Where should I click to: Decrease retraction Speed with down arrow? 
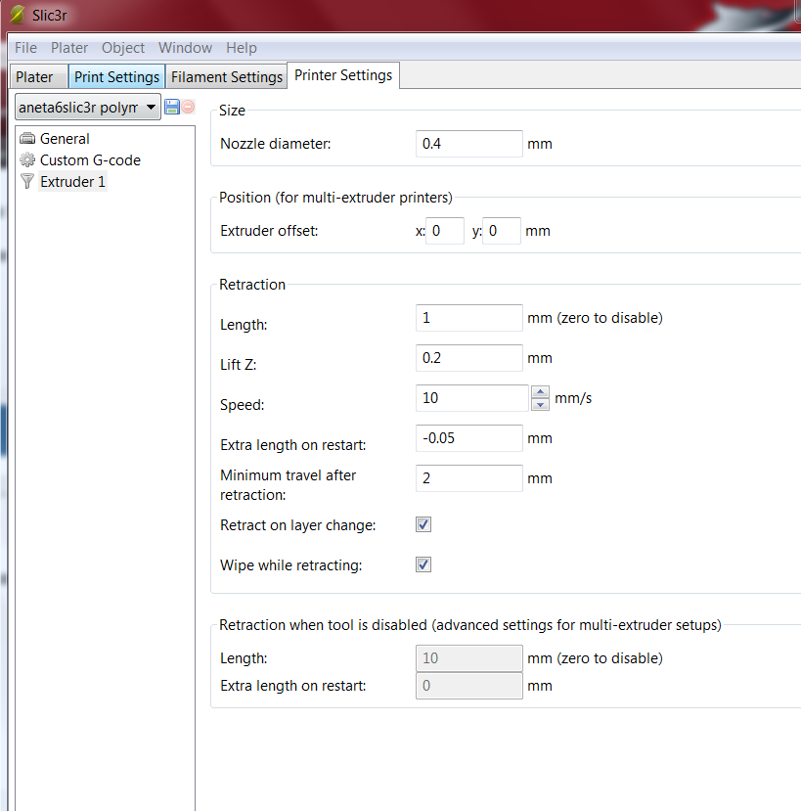point(541,404)
